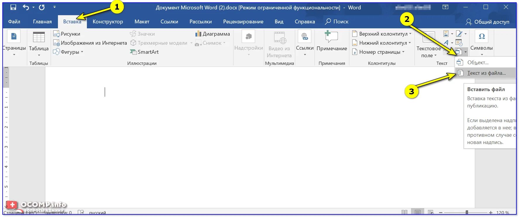This screenshot has width=519, height=217.
Task: Click the Значки icons command
Action: tap(142, 34)
